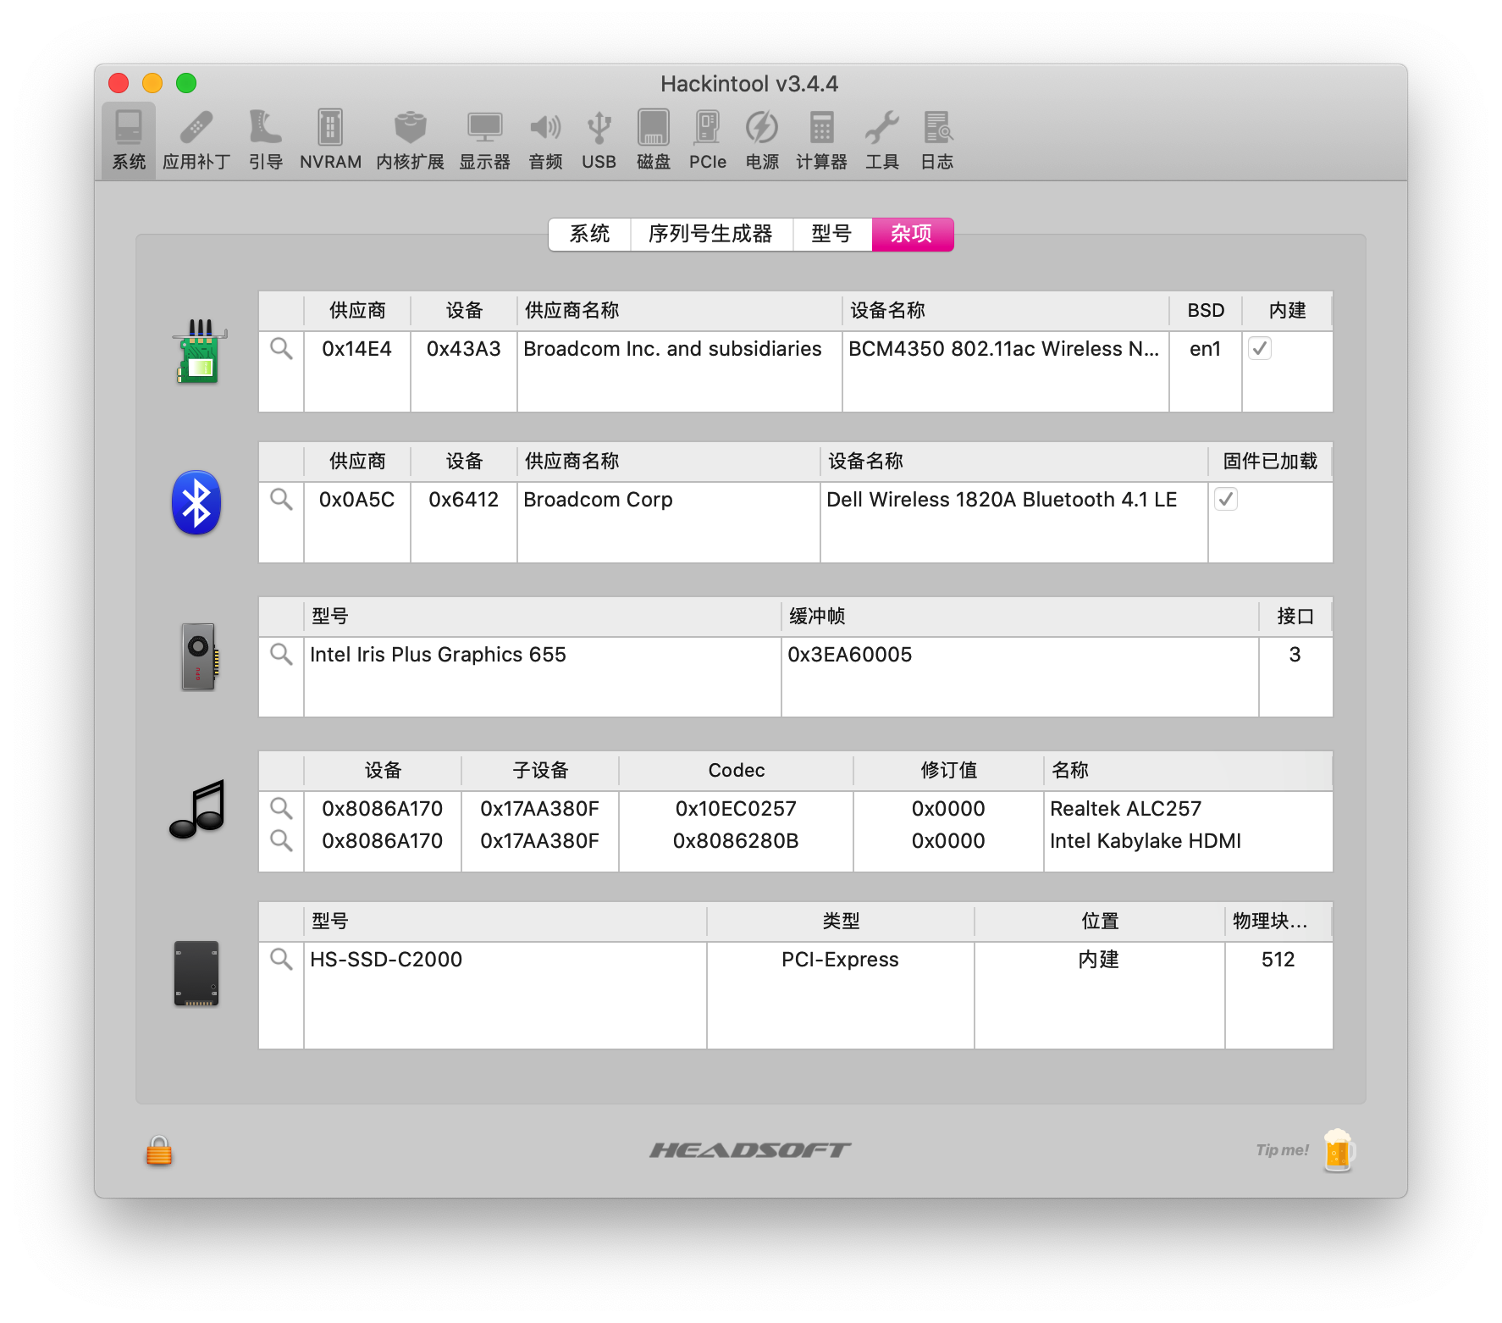The width and height of the screenshot is (1502, 1323).
Task: Toggle the 内建 checkbox for BCM4350 wireless
Action: (x=1260, y=348)
